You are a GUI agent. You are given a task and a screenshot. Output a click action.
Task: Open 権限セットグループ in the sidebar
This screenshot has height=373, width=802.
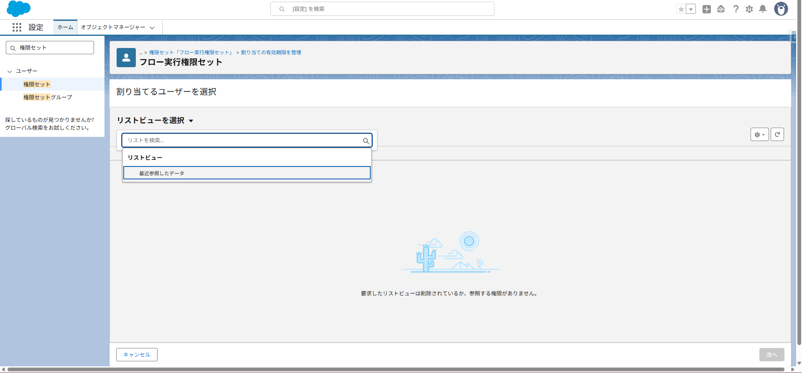48,97
